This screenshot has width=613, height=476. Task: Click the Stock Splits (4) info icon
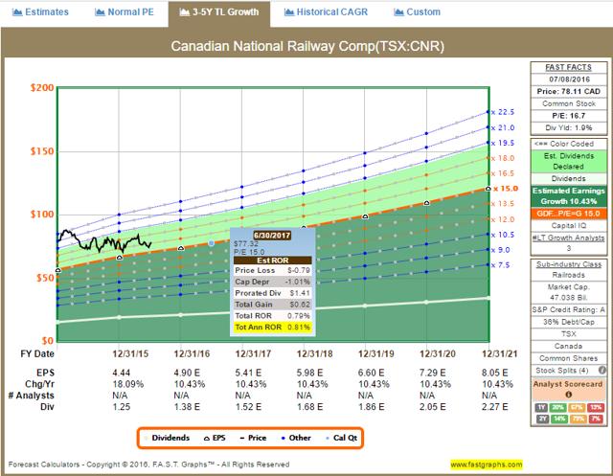(x=602, y=370)
